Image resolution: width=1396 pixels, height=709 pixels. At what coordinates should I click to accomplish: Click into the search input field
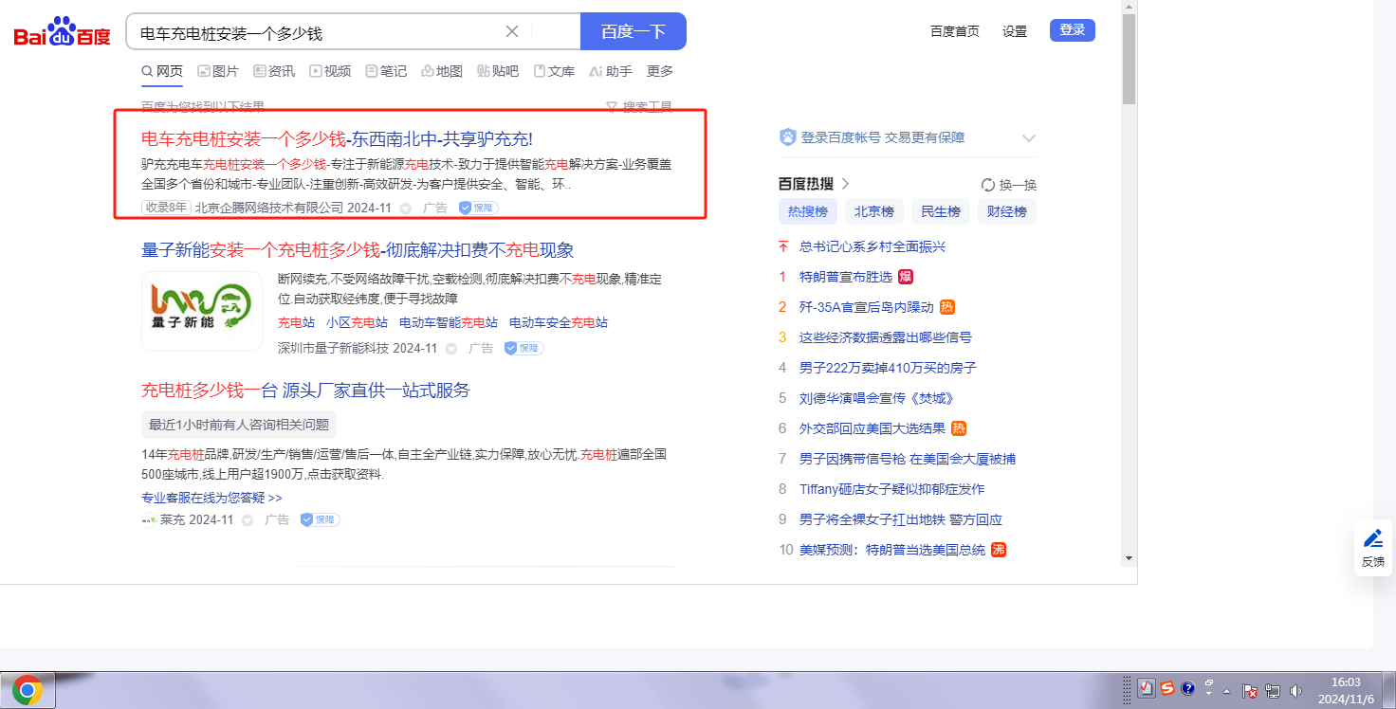point(318,32)
